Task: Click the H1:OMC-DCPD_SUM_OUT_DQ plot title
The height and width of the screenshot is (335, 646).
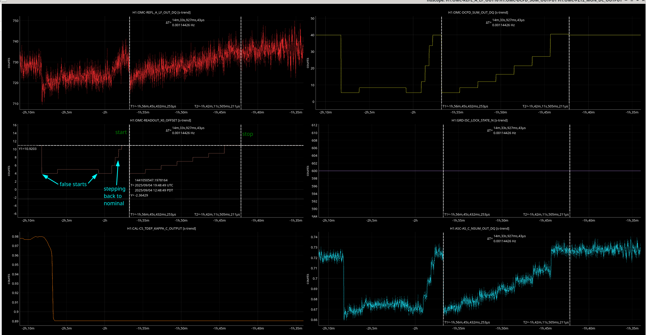Action: (x=478, y=12)
